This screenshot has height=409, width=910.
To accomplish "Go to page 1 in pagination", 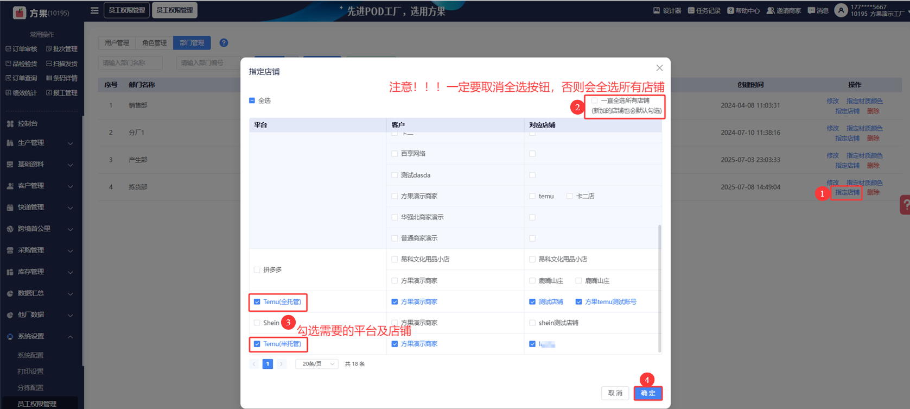I will point(268,364).
